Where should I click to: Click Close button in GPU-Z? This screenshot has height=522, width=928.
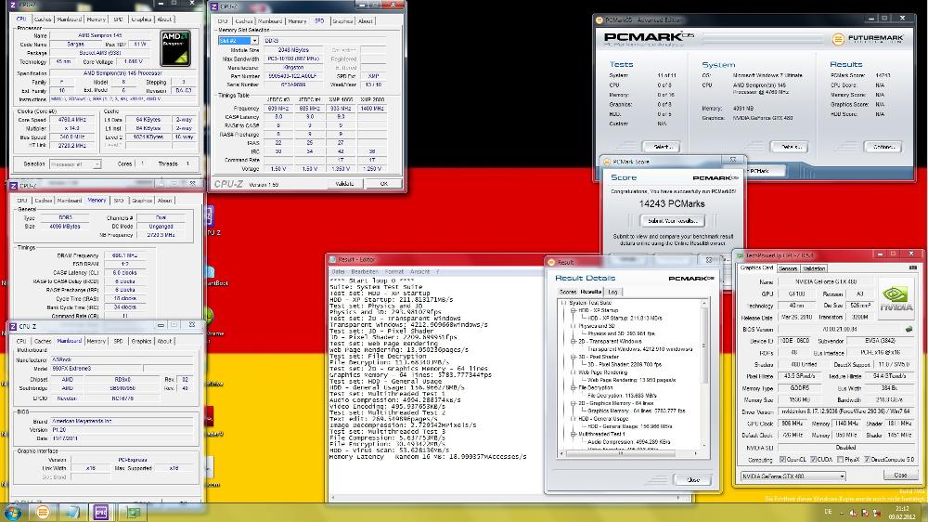click(x=900, y=476)
